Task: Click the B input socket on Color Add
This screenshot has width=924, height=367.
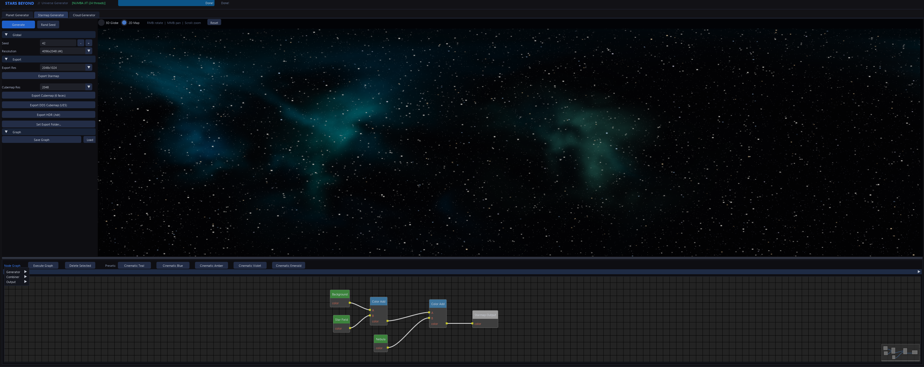Action: click(370, 316)
